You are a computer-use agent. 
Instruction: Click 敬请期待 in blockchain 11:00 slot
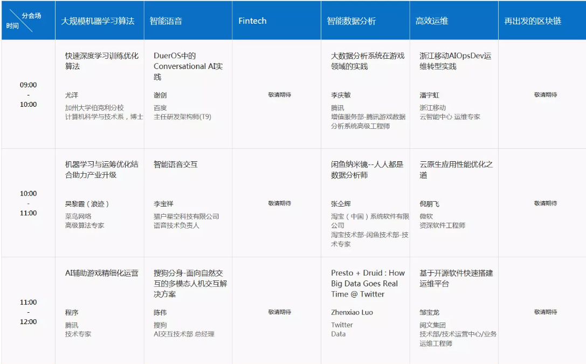[546, 312]
